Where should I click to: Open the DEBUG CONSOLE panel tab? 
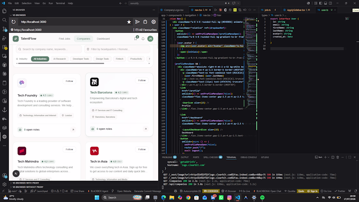248,157
